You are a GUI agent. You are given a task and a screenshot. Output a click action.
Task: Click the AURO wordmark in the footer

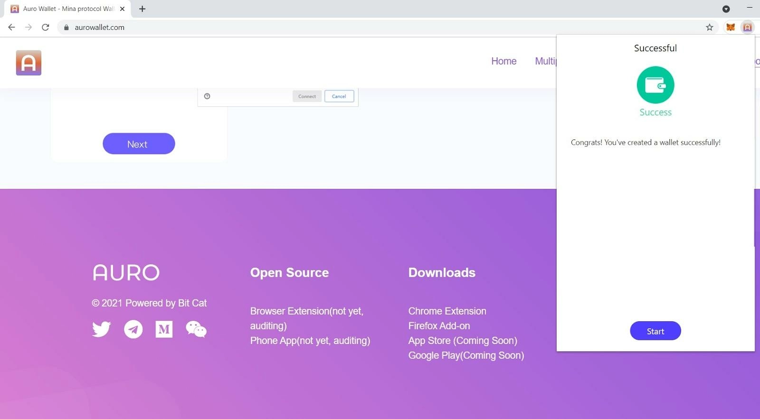pyautogui.click(x=126, y=272)
